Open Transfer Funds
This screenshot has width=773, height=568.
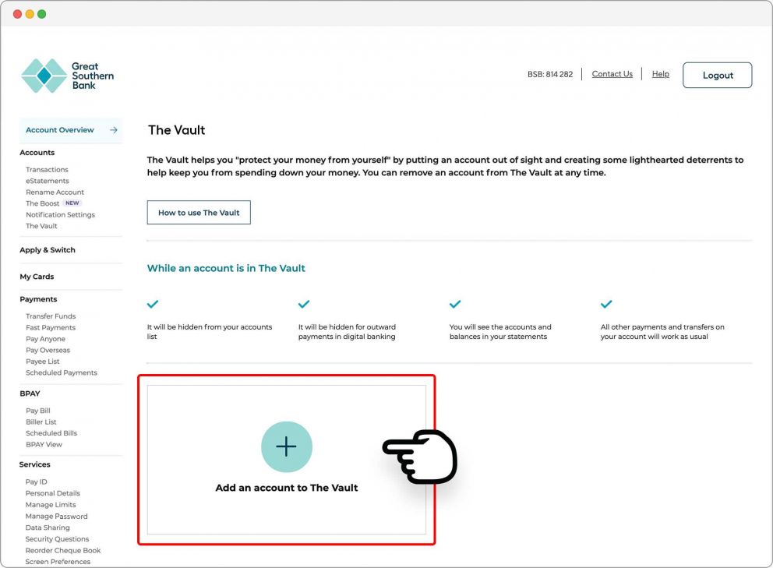pyautogui.click(x=51, y=316)
